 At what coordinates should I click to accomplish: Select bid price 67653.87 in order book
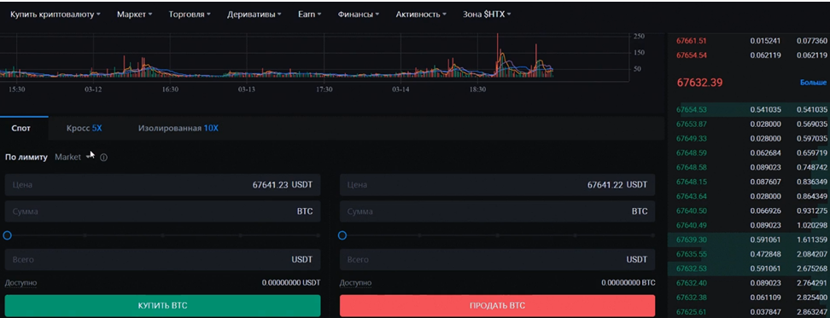tap(692, 124)
